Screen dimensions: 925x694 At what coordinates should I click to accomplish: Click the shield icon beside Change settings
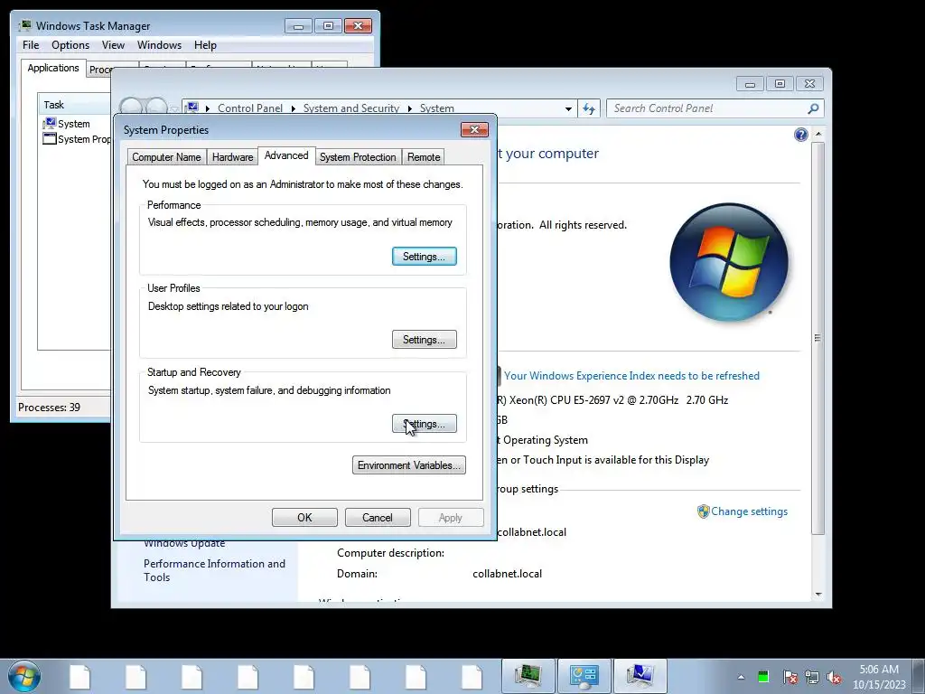[703, 511]
